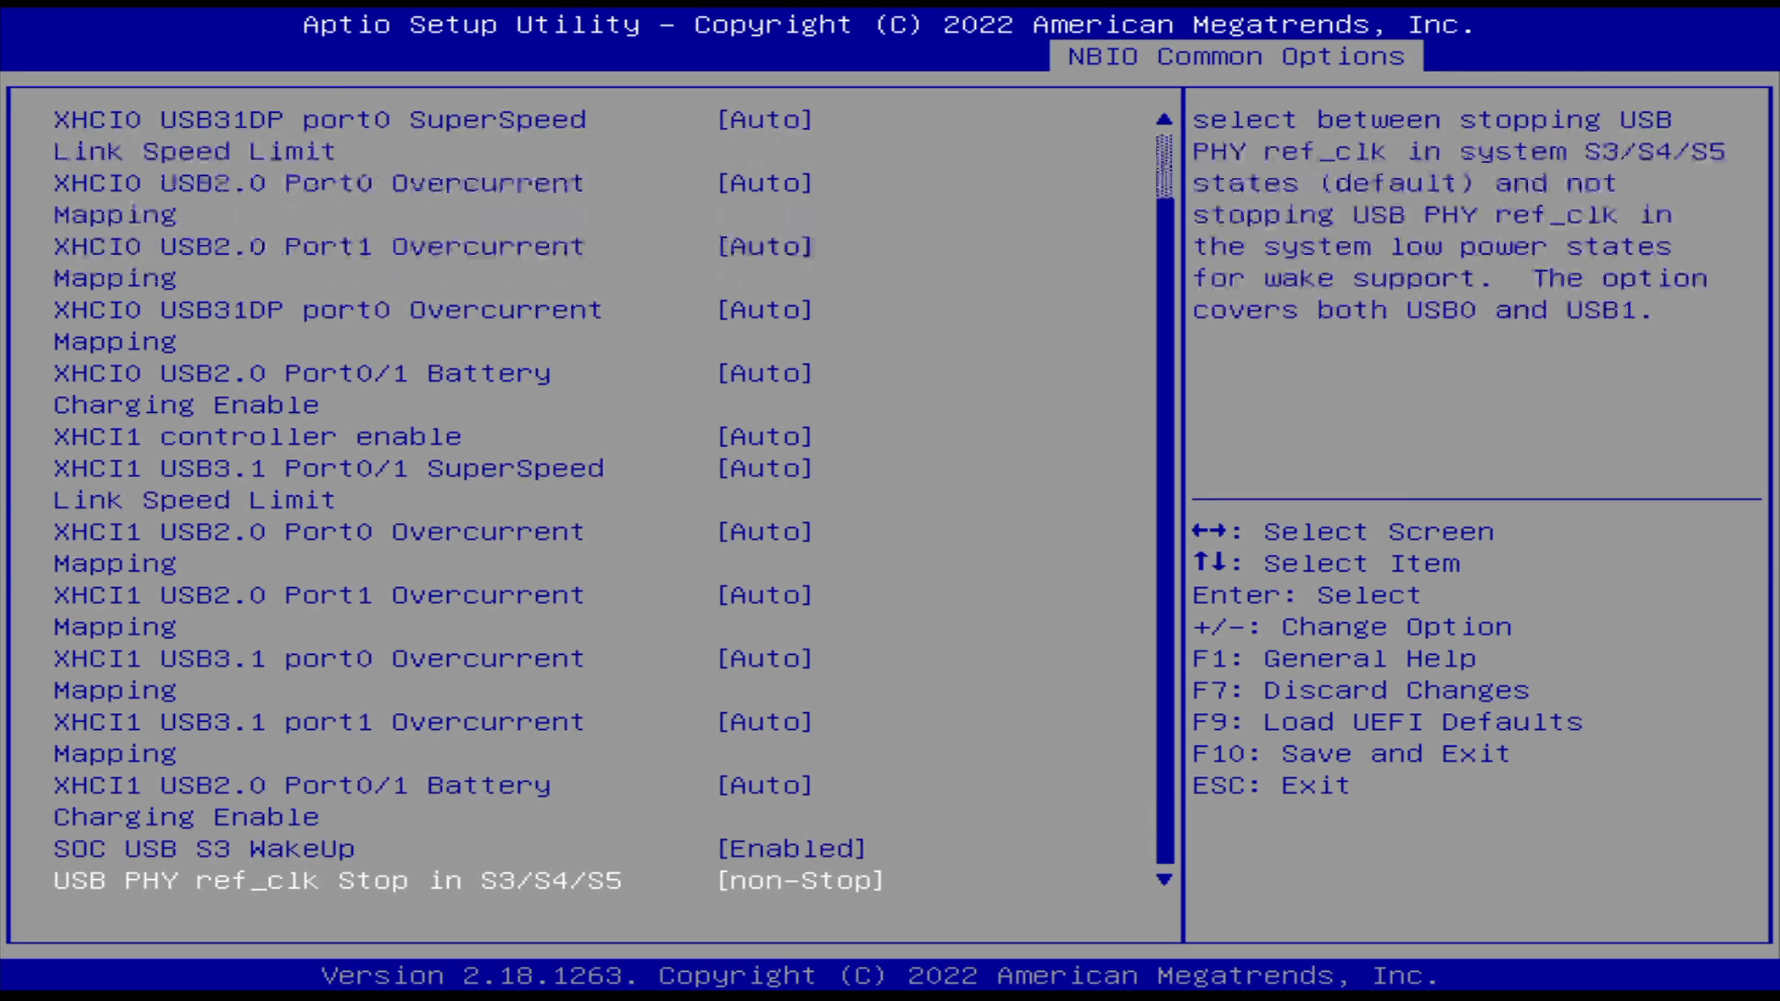Toggle the SOC USB S3 WakeUp Enabled value
Screen dimensions: 1780x1001
point(792,849)
